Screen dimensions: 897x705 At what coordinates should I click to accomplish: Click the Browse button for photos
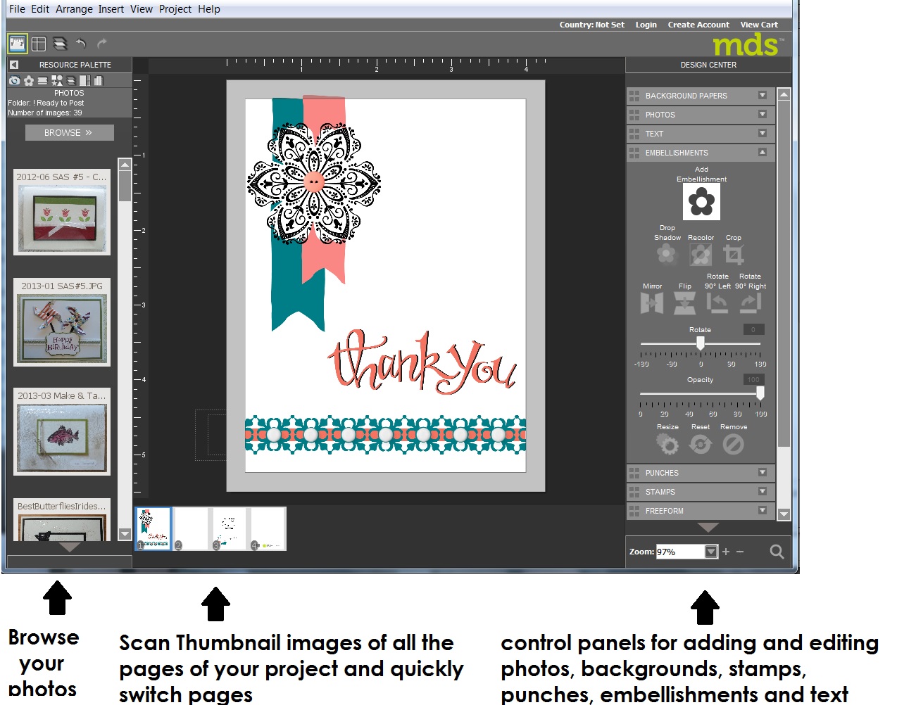[x=68, y=132]
